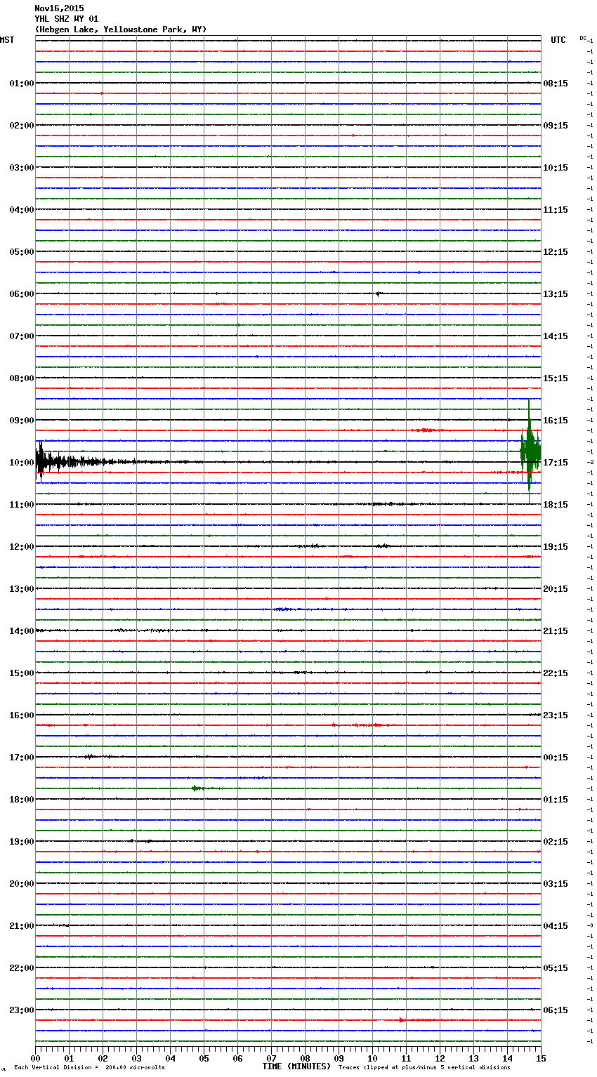
Task: Select the 14:00 MST time label
Action: click(x=22, y=631)
